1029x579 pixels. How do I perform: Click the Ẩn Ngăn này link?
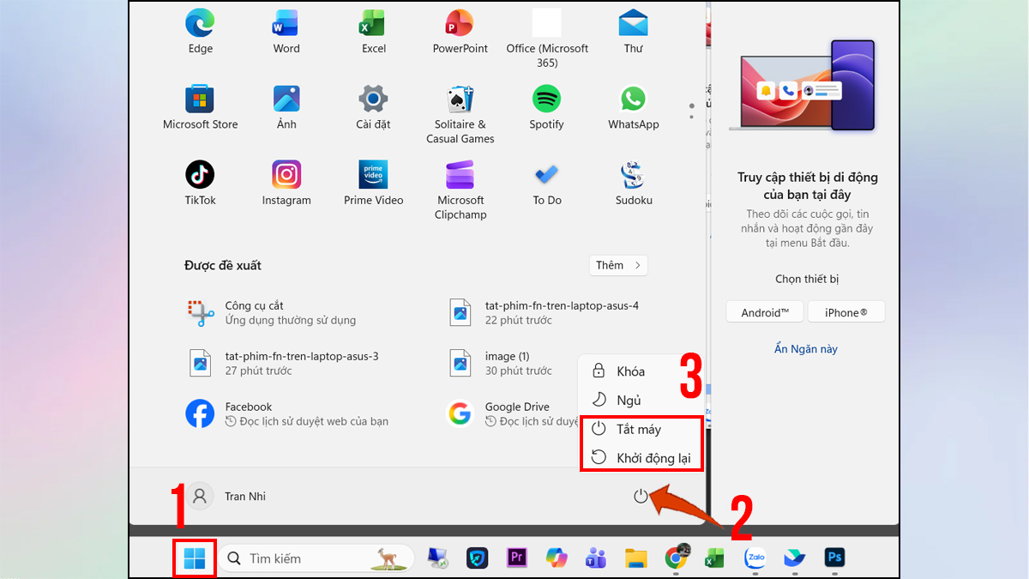[805, 349]
